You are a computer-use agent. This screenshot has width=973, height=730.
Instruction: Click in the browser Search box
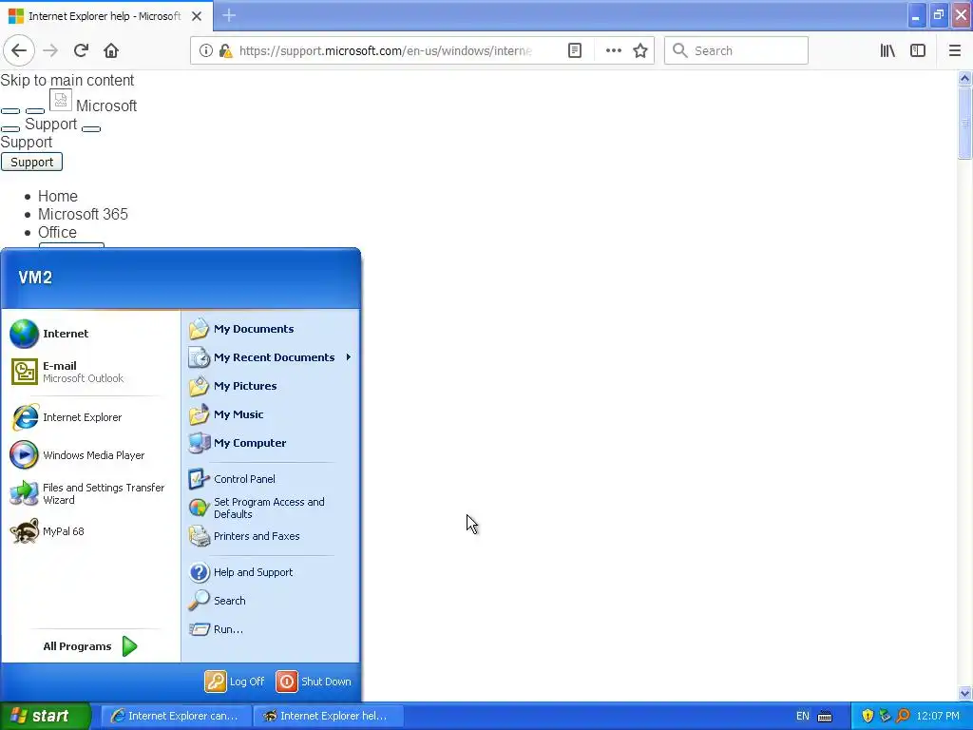[x=736, y=50]
